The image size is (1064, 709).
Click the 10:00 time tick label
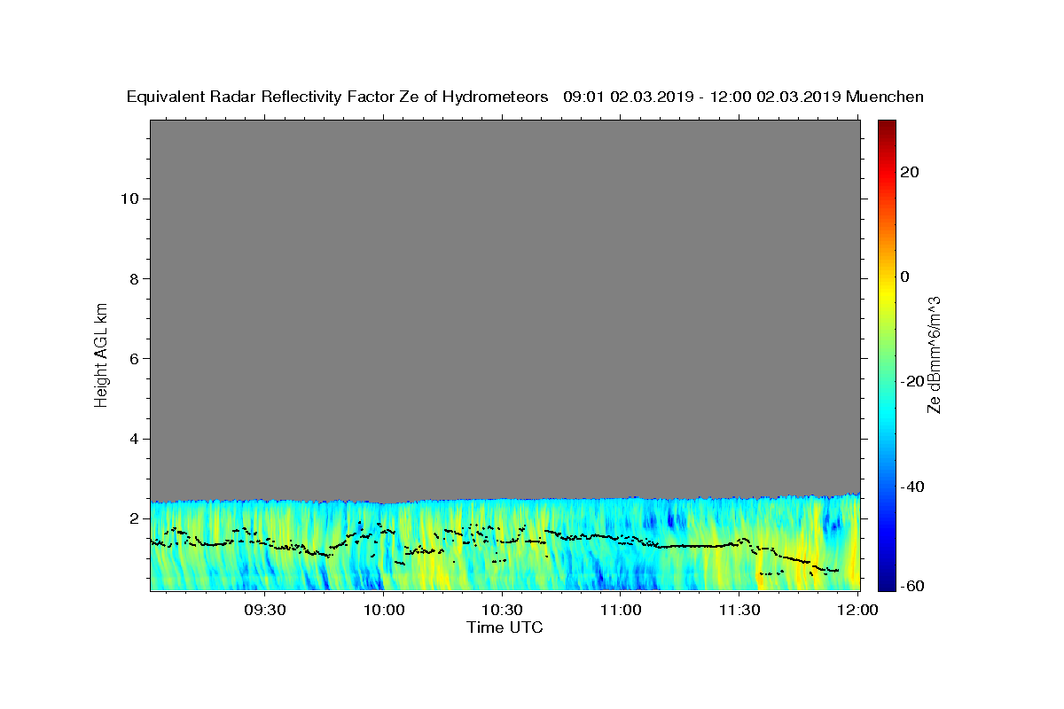pyautogui.click(x=384, y=610)
